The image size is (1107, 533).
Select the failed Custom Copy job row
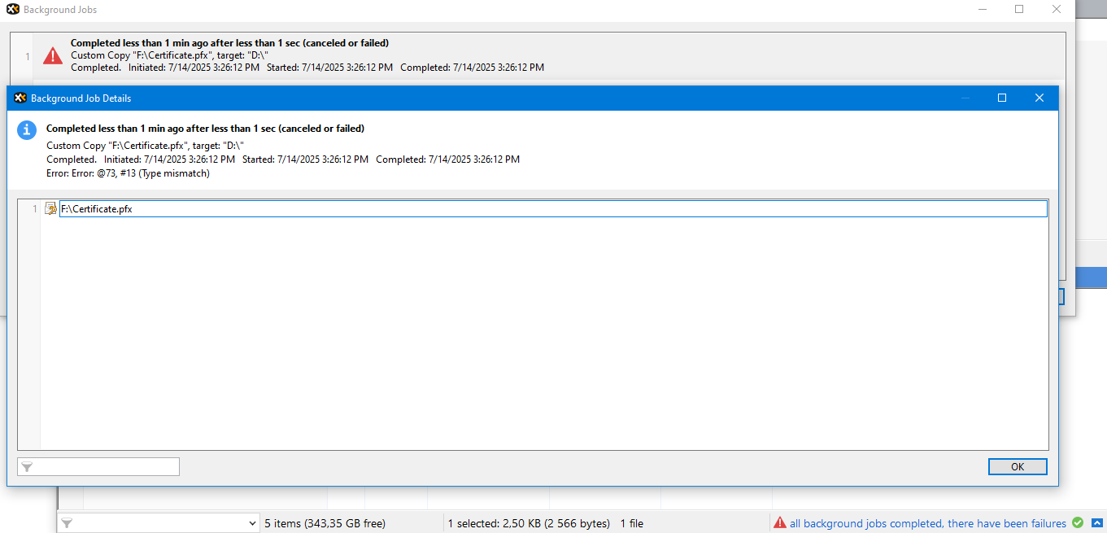(x=309, y=55)
